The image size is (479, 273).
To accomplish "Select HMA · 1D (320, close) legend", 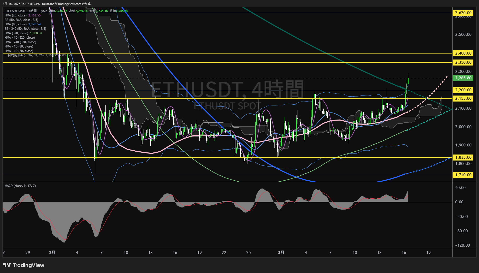I will (20, 38).
